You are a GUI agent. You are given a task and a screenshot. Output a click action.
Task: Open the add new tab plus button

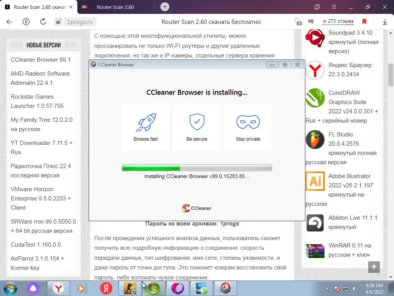(165, 7)
